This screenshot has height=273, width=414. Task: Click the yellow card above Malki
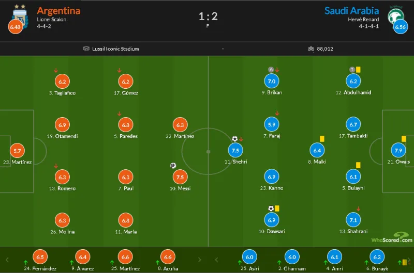click(322, 138)
